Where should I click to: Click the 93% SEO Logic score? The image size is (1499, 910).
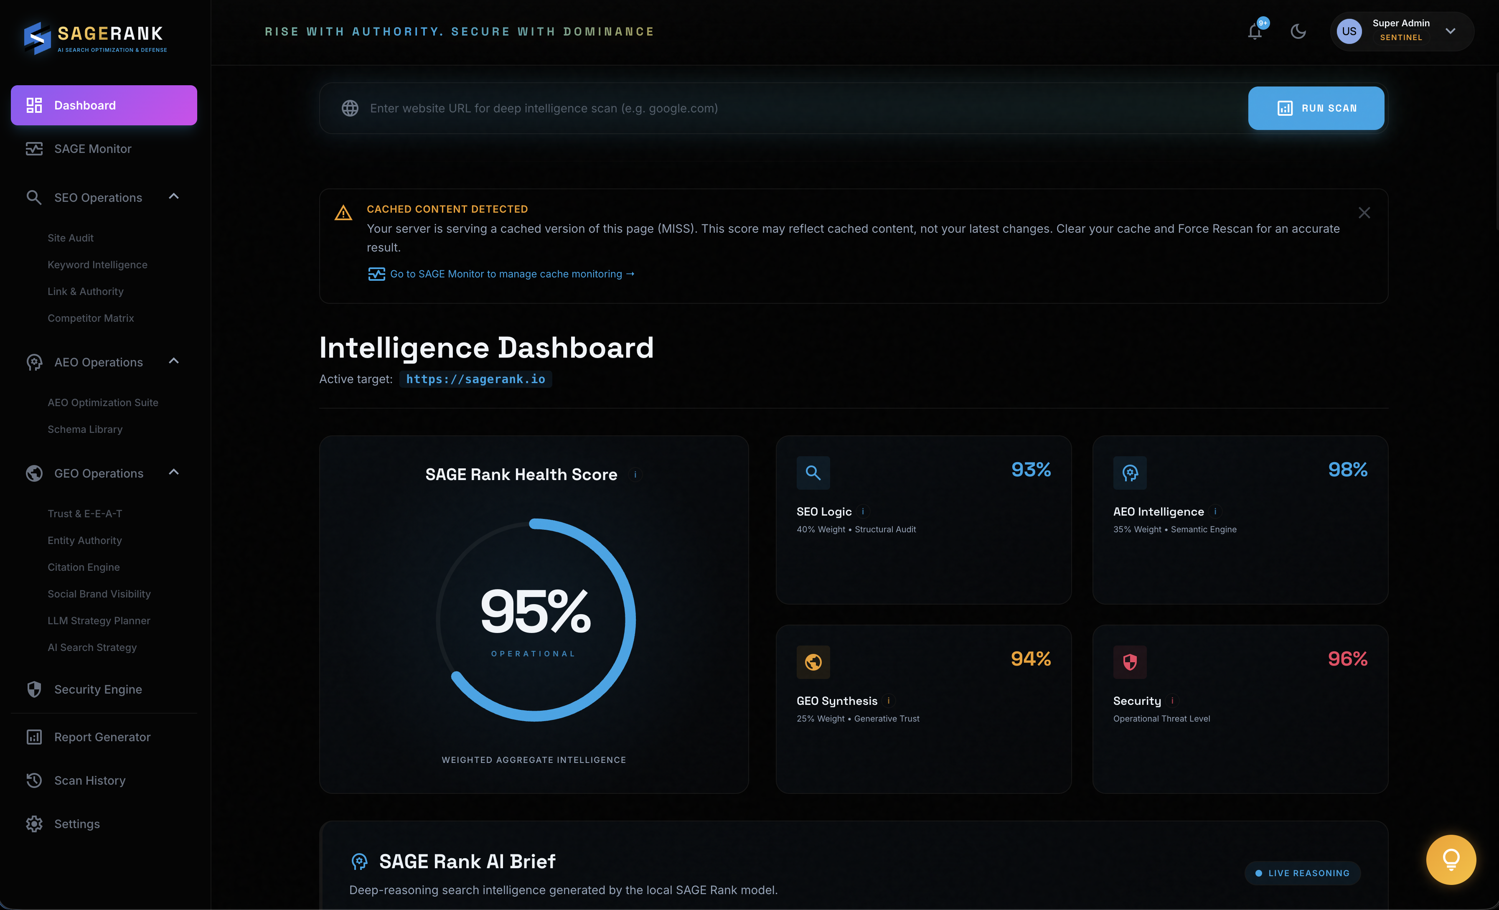(x=1031, y=470)
